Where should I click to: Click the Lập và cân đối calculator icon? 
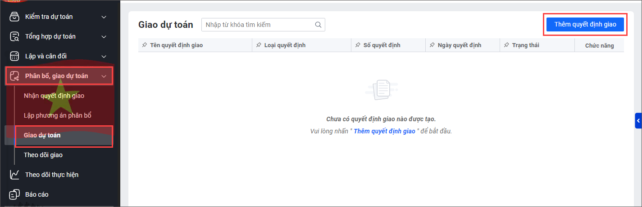15,56
